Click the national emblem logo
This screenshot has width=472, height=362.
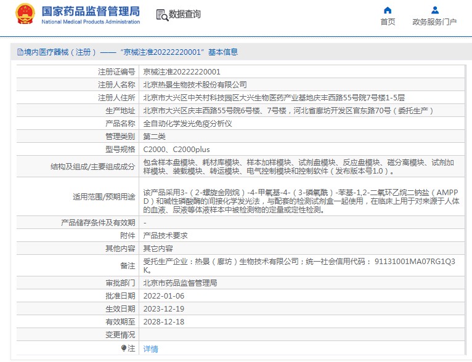click(25, 14)
